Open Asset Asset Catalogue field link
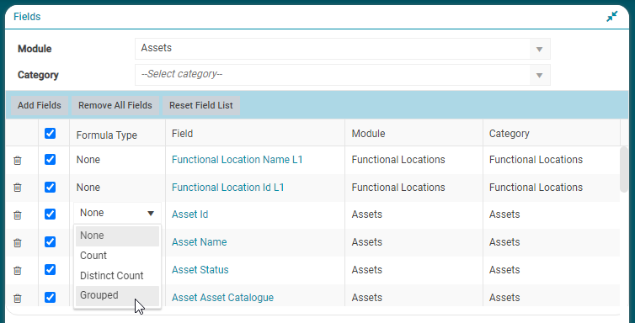This screenshot has width=635, height=323. pyautogui.click(x=222, y=298)
